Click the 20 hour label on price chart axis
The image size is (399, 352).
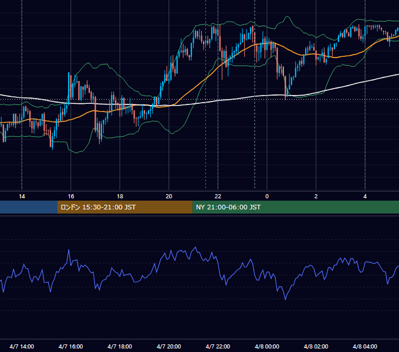169,197
